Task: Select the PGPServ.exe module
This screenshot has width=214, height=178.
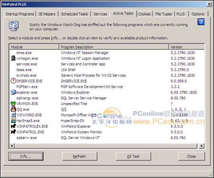Action: click(27, 87)
